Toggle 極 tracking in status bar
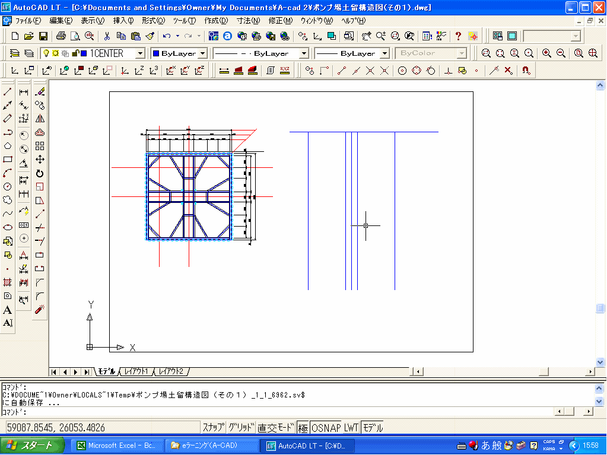This screenshot has height=455, width=607. tap(303, 428)
